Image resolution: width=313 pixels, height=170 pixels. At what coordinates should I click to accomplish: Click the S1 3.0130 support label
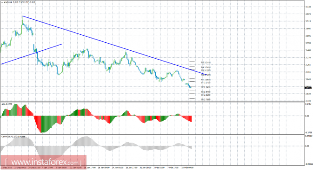coord(206,82)
